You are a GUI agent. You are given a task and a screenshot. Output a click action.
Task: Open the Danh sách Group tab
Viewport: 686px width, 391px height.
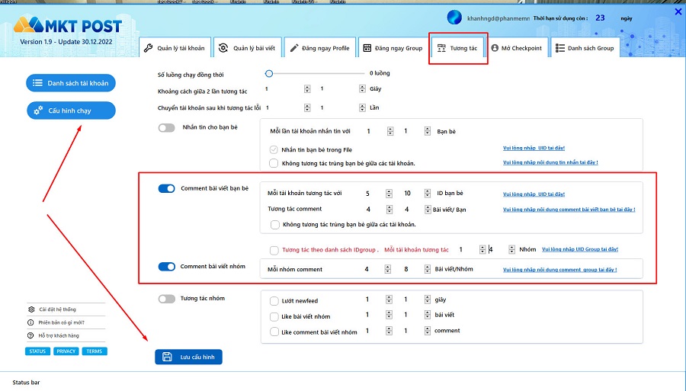tap(585, 48)
